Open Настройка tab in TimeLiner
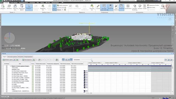 (21, 57)
